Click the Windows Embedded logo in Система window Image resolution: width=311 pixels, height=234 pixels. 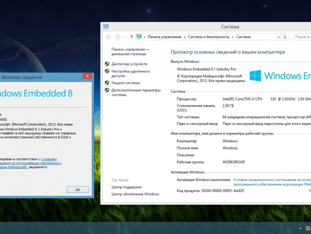pos(280,76)
